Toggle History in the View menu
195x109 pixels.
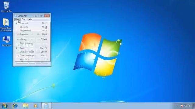[33, 39]
